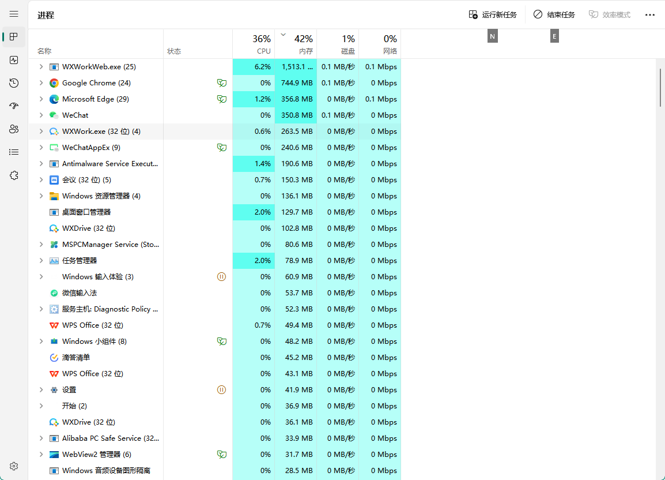The height and width of the screenshot is (480, 665).
Task: Click the WebView2 管理器 icon
Action: tap(54, 454)
